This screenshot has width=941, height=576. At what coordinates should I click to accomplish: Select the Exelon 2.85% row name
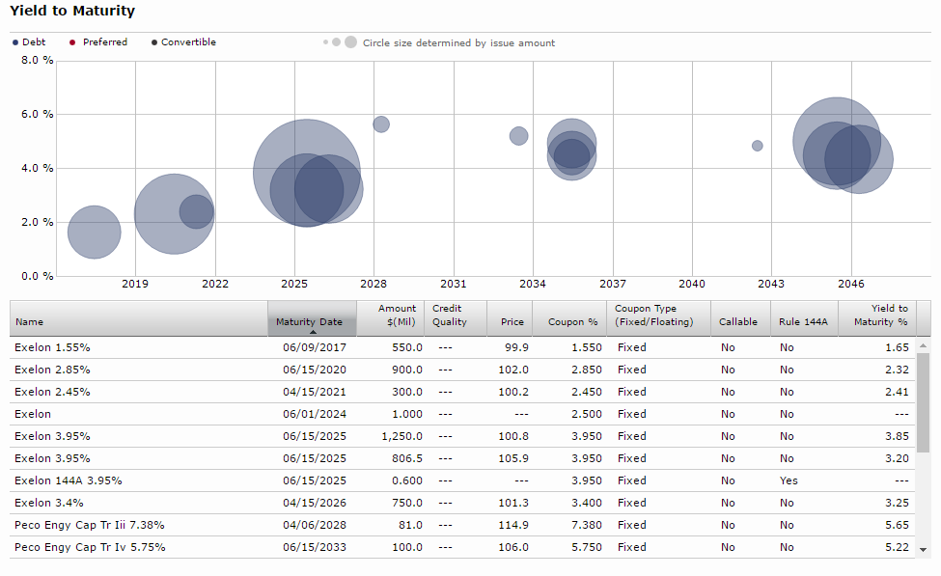tap(52, 370)
